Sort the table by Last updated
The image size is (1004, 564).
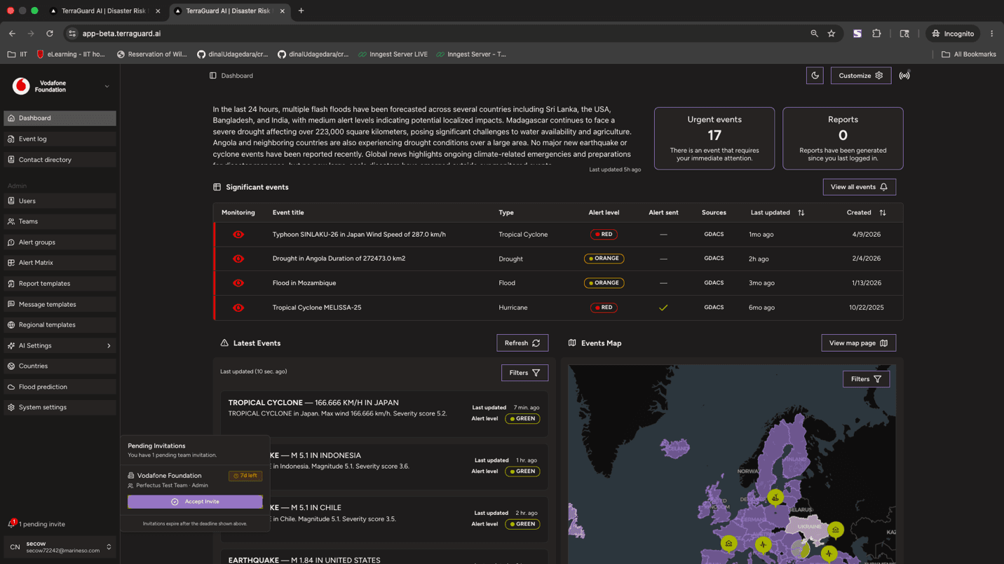click(x=801, y=213)
